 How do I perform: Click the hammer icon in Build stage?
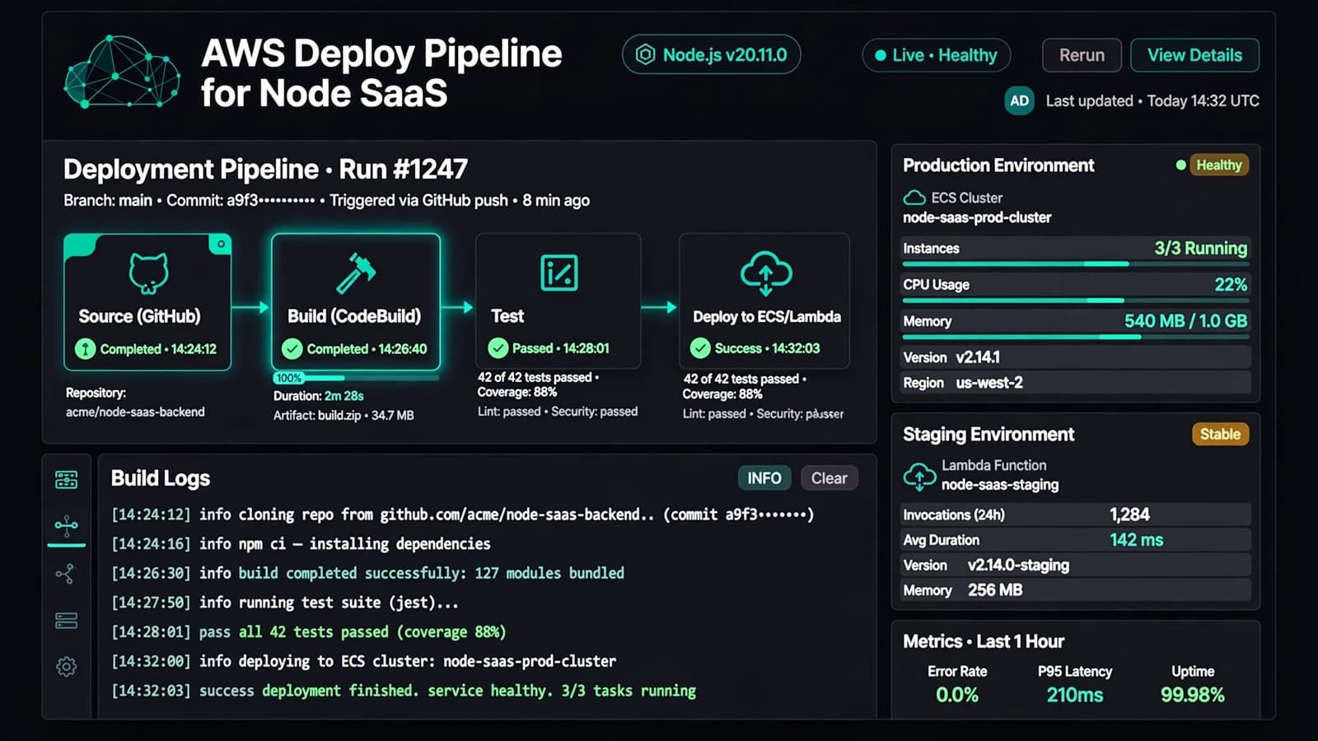[x=356, y=273]
